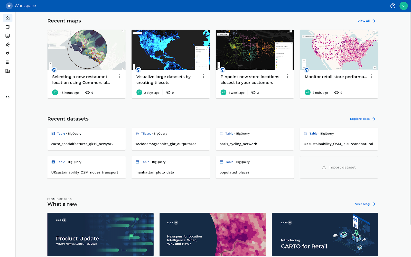
Task: Open the account menu from the AT avatar
Action: (404, 6)
